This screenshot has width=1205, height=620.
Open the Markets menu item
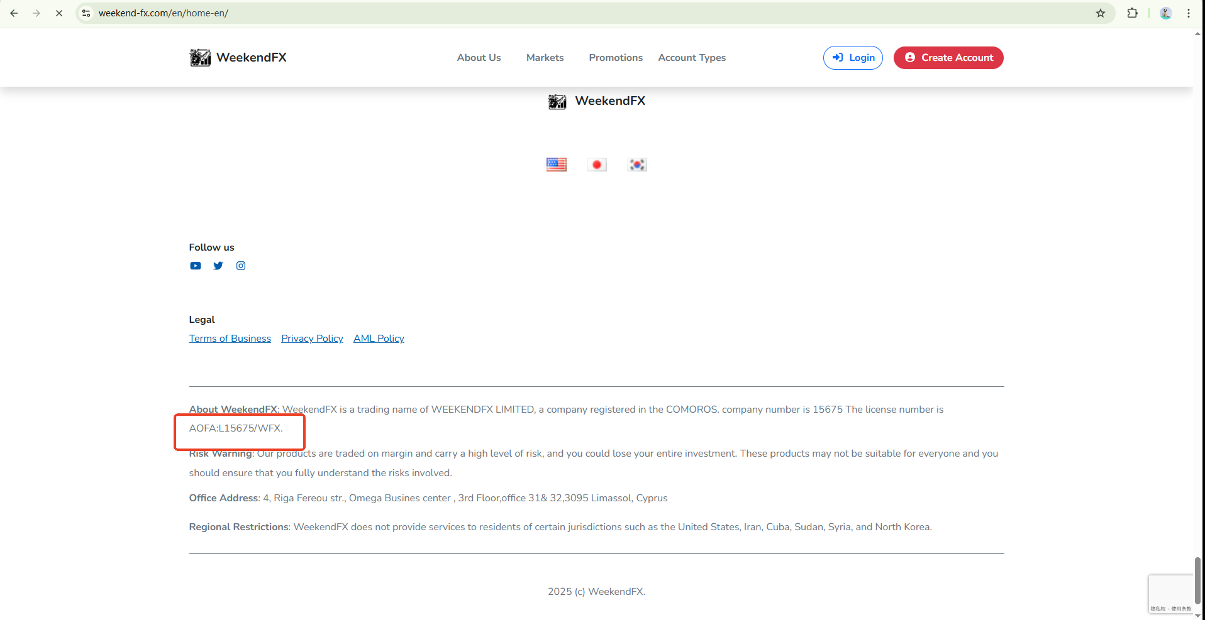tap(545, 58)
